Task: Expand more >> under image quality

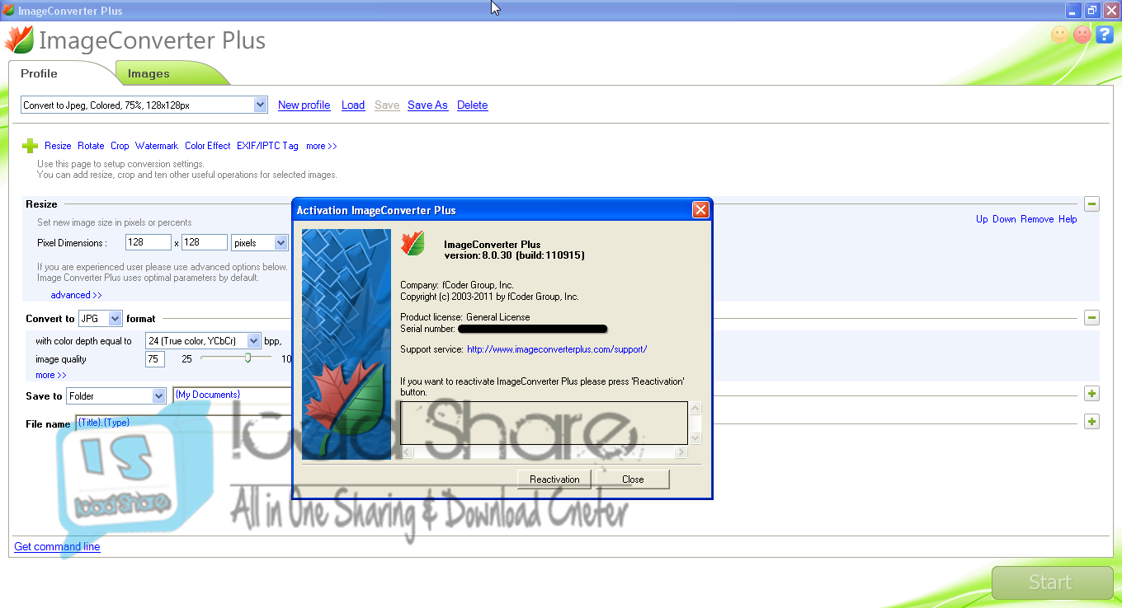Action: tap(51, 375)
